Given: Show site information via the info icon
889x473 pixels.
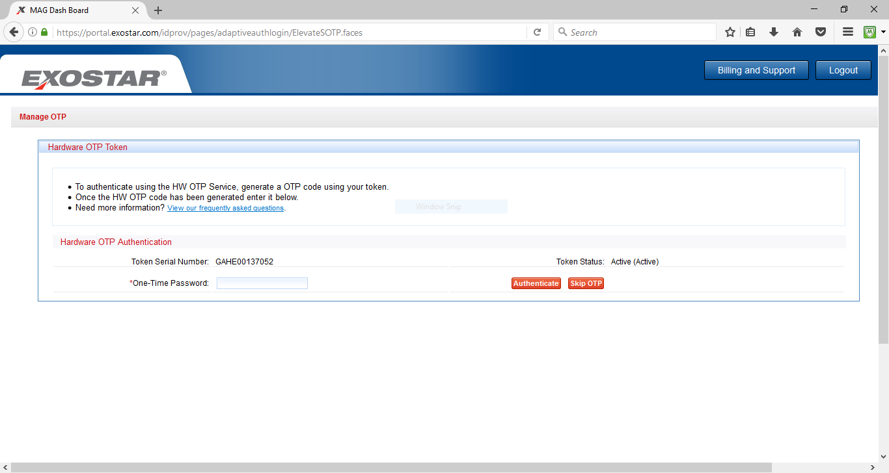Looking at the screenshot, I should [x=33, y=32].
